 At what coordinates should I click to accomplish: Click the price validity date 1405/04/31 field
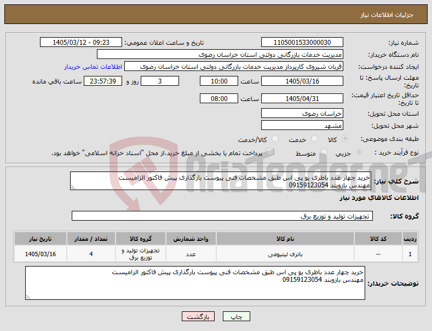click(x=302, y=98)
